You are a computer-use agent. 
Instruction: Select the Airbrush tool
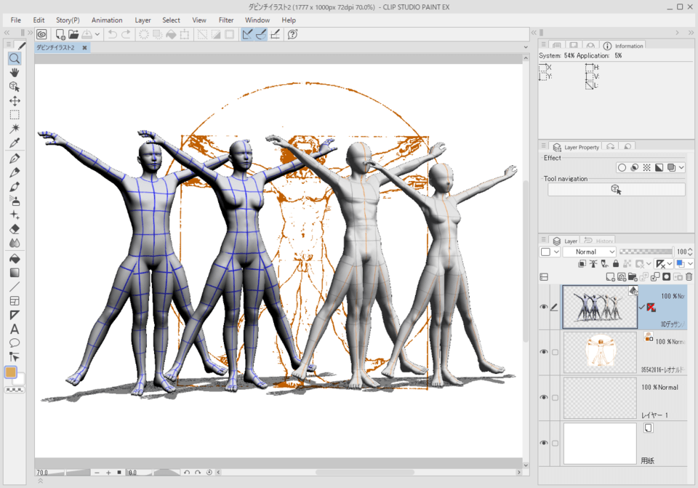(15, 201)
